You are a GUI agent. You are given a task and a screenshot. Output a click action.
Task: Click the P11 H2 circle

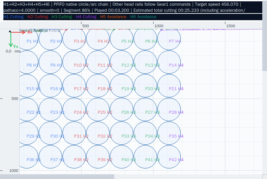98,62
